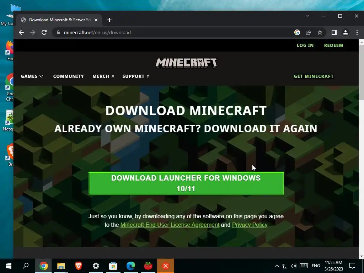
Task: Select the Download Minecraft & Server tab
Action: 59,20
